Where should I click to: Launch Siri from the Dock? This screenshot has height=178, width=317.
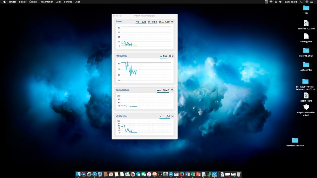(84, 174)
